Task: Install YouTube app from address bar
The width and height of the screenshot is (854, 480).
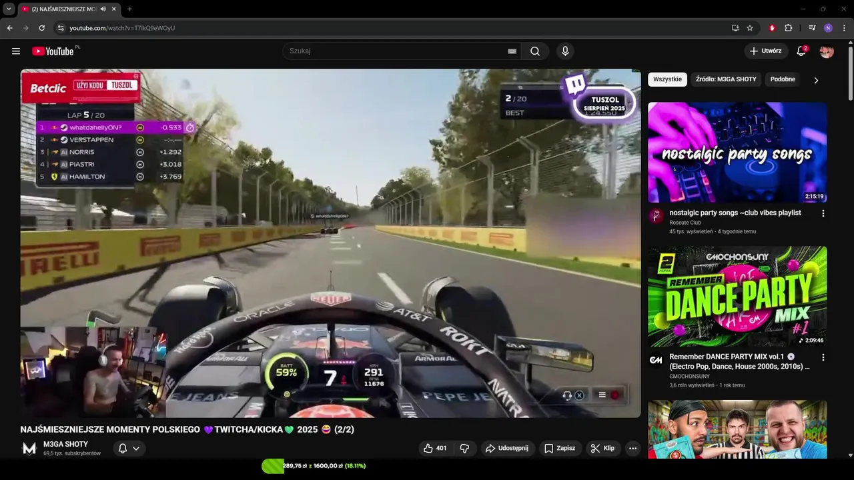Action: (735, 28)
